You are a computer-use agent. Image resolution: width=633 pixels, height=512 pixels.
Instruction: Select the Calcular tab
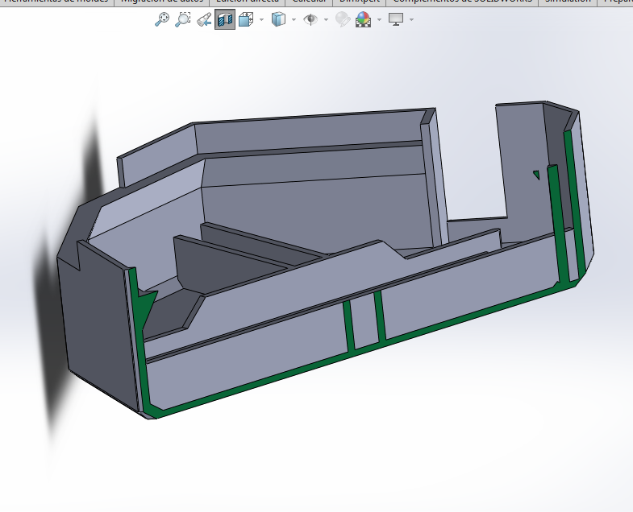309,2
